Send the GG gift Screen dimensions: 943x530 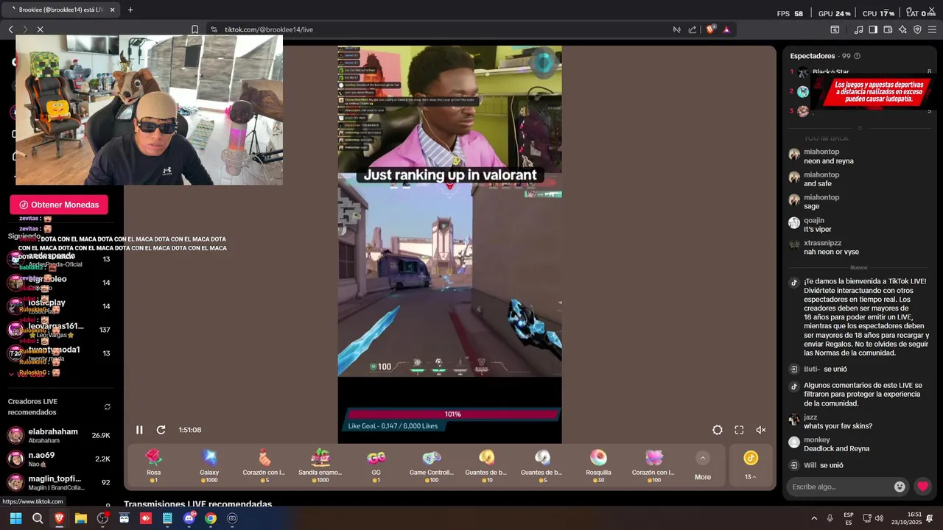pyautogui.click(x=376, y=466)
